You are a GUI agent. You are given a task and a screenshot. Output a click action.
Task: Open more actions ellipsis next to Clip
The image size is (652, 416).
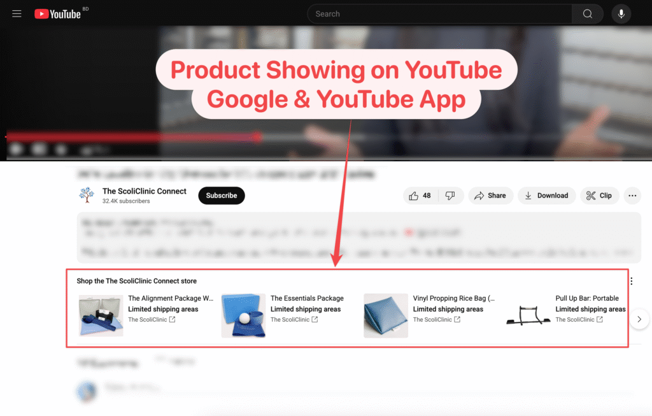coord(632,196)
